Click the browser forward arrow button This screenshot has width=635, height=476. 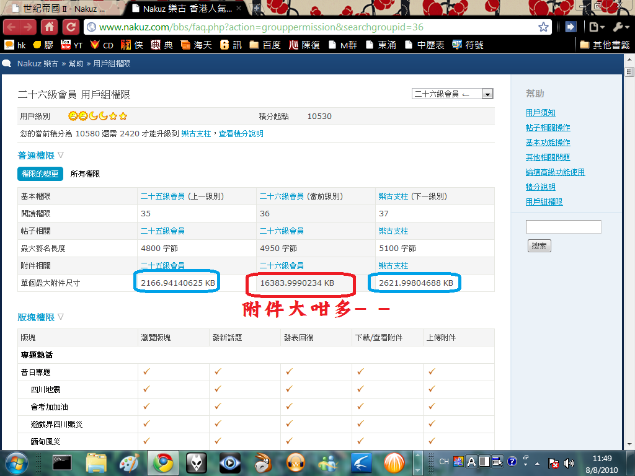pyautogui.click(x=28, y=27)
